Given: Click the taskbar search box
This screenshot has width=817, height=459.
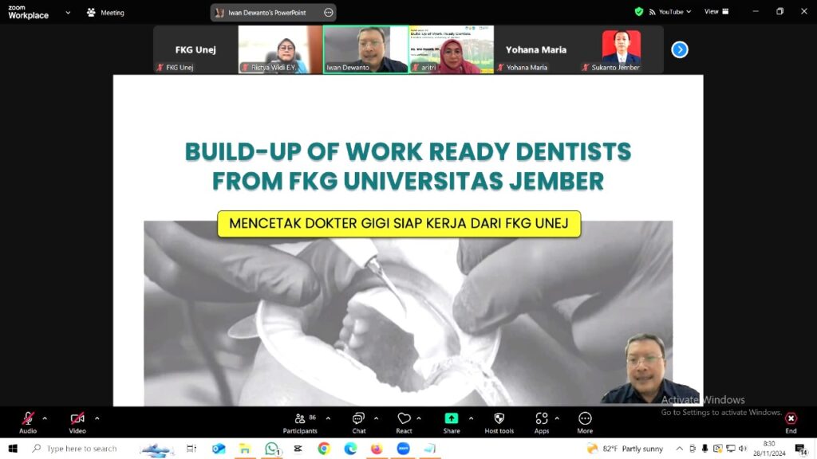Looking at the screenshot, I should pyautogui.click(x=81, y=449).
